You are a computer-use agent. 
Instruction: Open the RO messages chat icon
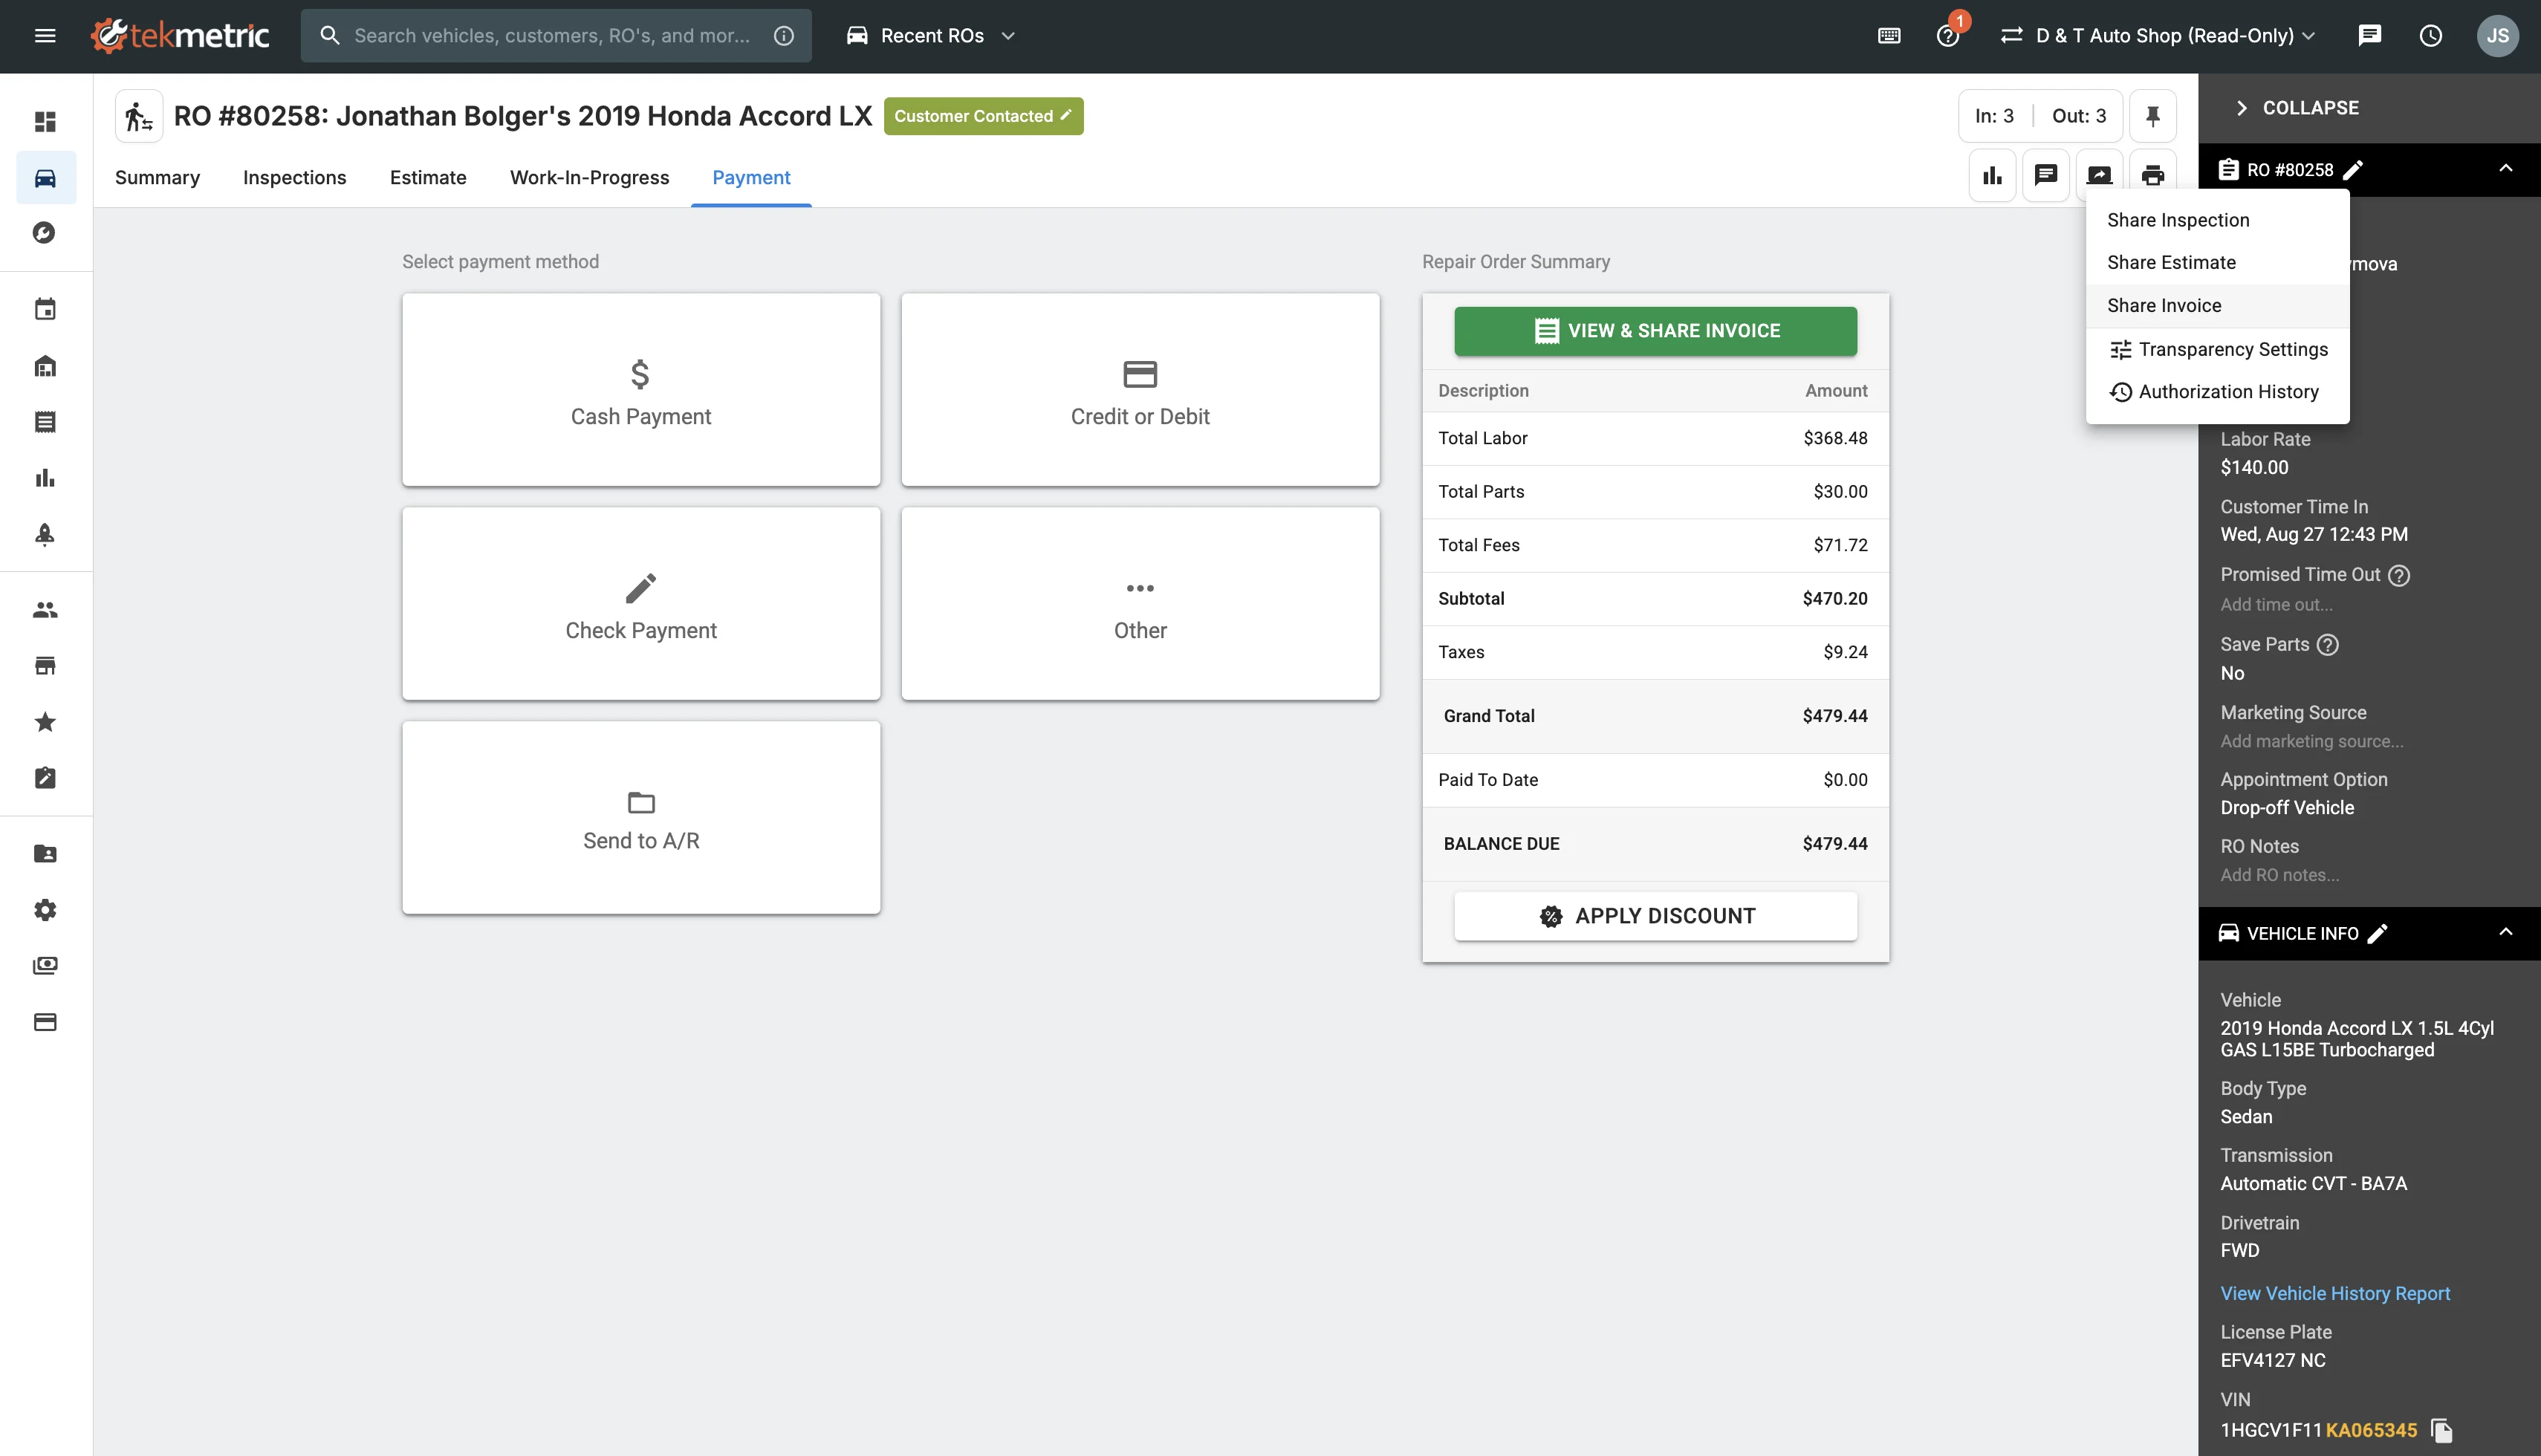pyautogui.click(x=2045, y=176)
